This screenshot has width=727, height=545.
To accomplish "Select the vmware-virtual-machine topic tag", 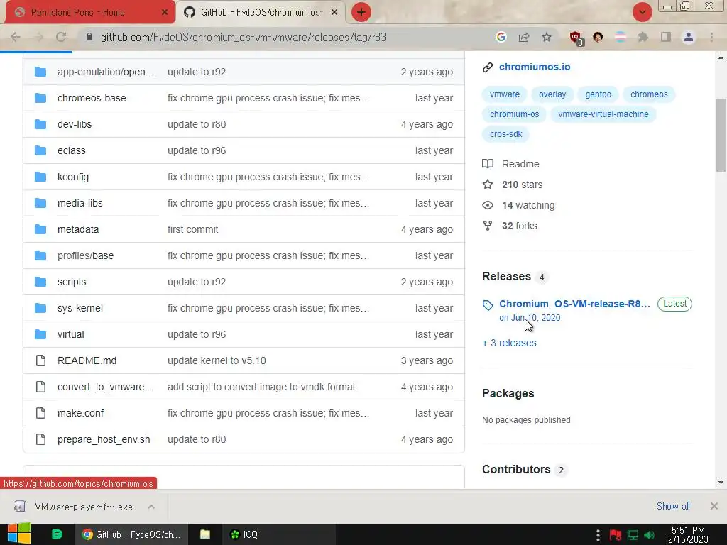I will (x=603, y=114).
